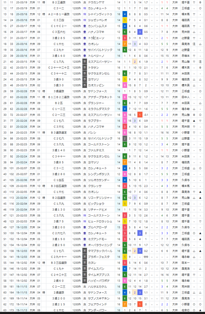Select horse name アナザープラネット
The image size is (205, 314).
(100, 97)
